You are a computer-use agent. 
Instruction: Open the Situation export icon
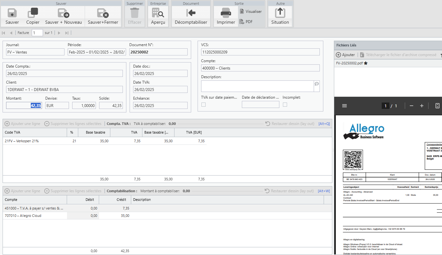(x=280, y=13)
